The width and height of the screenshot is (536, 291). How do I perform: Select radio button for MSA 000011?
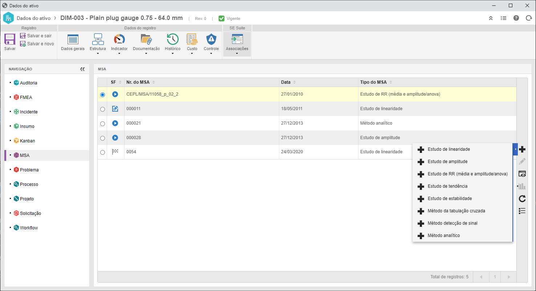pos(102,109)
